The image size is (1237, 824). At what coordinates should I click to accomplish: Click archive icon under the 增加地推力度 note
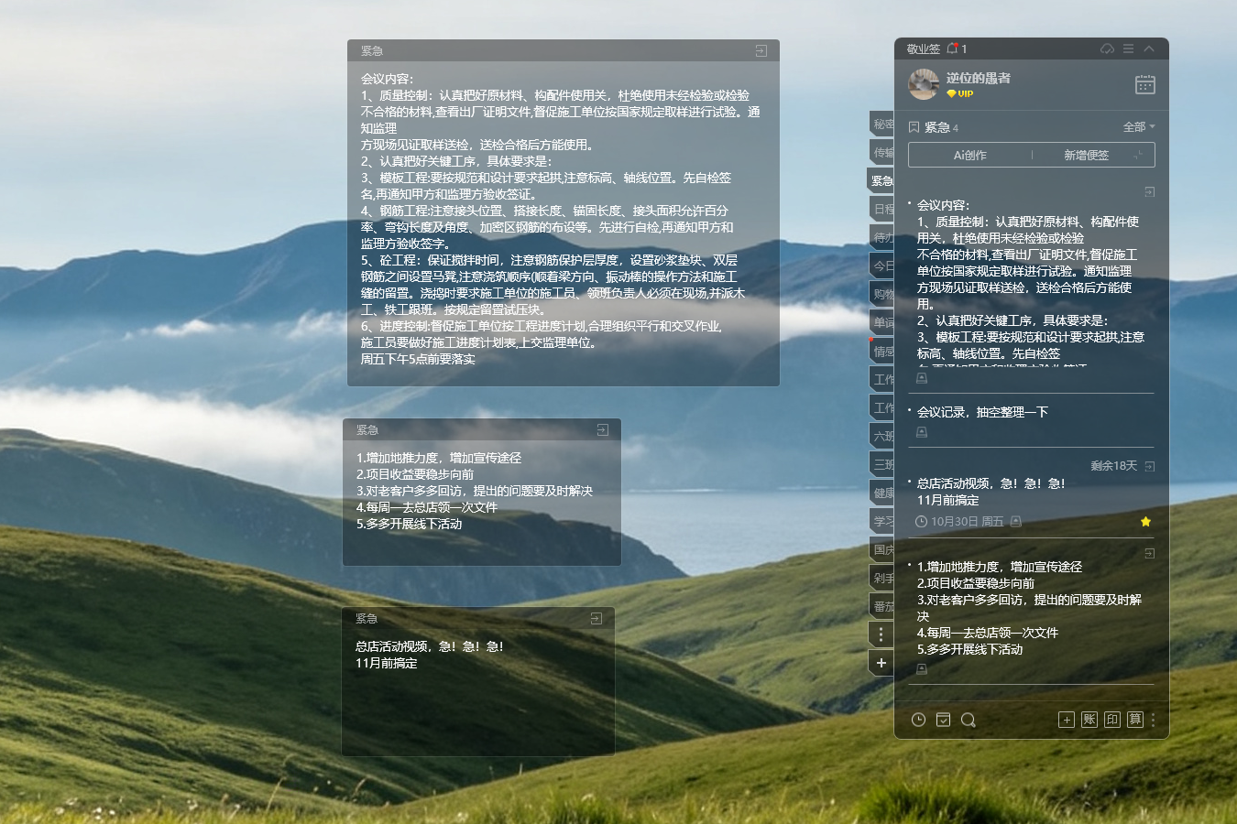(922, 669)
